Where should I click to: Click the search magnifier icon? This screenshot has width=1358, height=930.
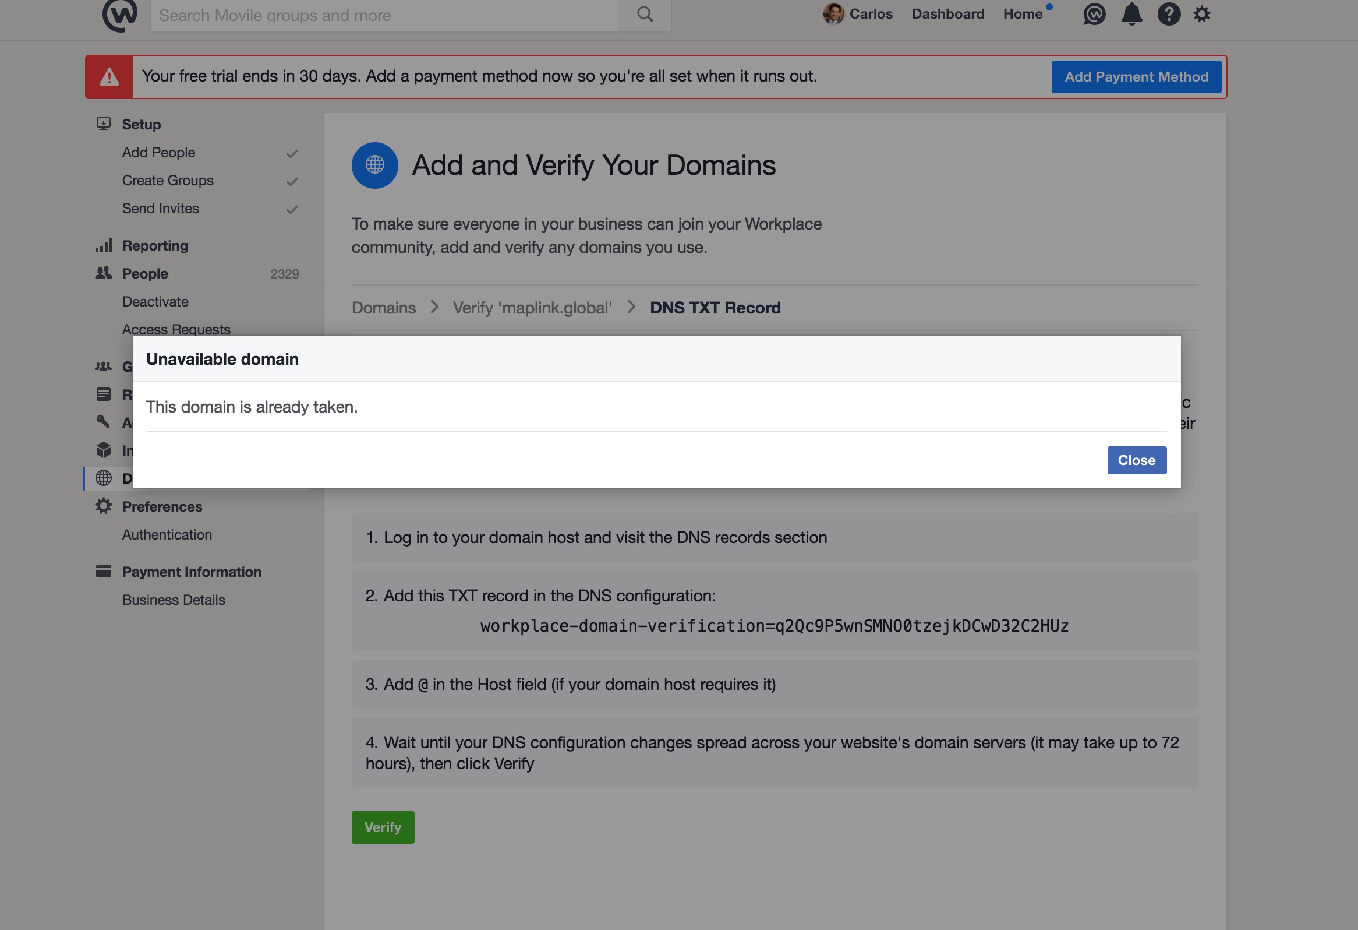coord(645,14)
